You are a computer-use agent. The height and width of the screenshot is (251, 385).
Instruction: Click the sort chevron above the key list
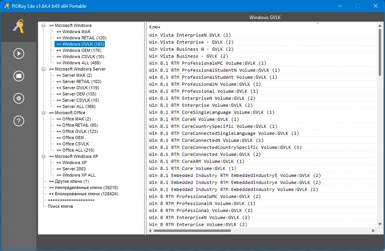click(x=318, y=23)
